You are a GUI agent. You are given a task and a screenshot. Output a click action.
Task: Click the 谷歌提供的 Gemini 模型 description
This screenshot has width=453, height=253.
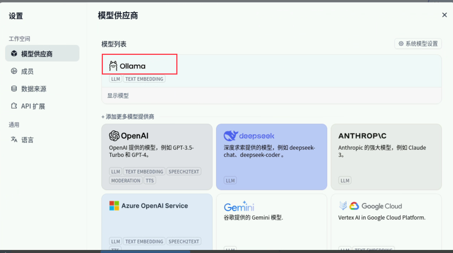click(253, 218)
